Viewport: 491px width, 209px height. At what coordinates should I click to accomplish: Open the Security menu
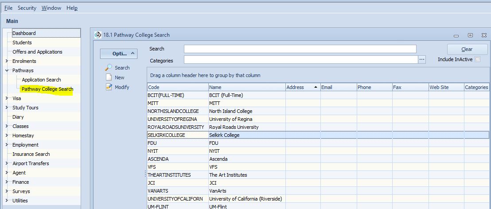27,8
